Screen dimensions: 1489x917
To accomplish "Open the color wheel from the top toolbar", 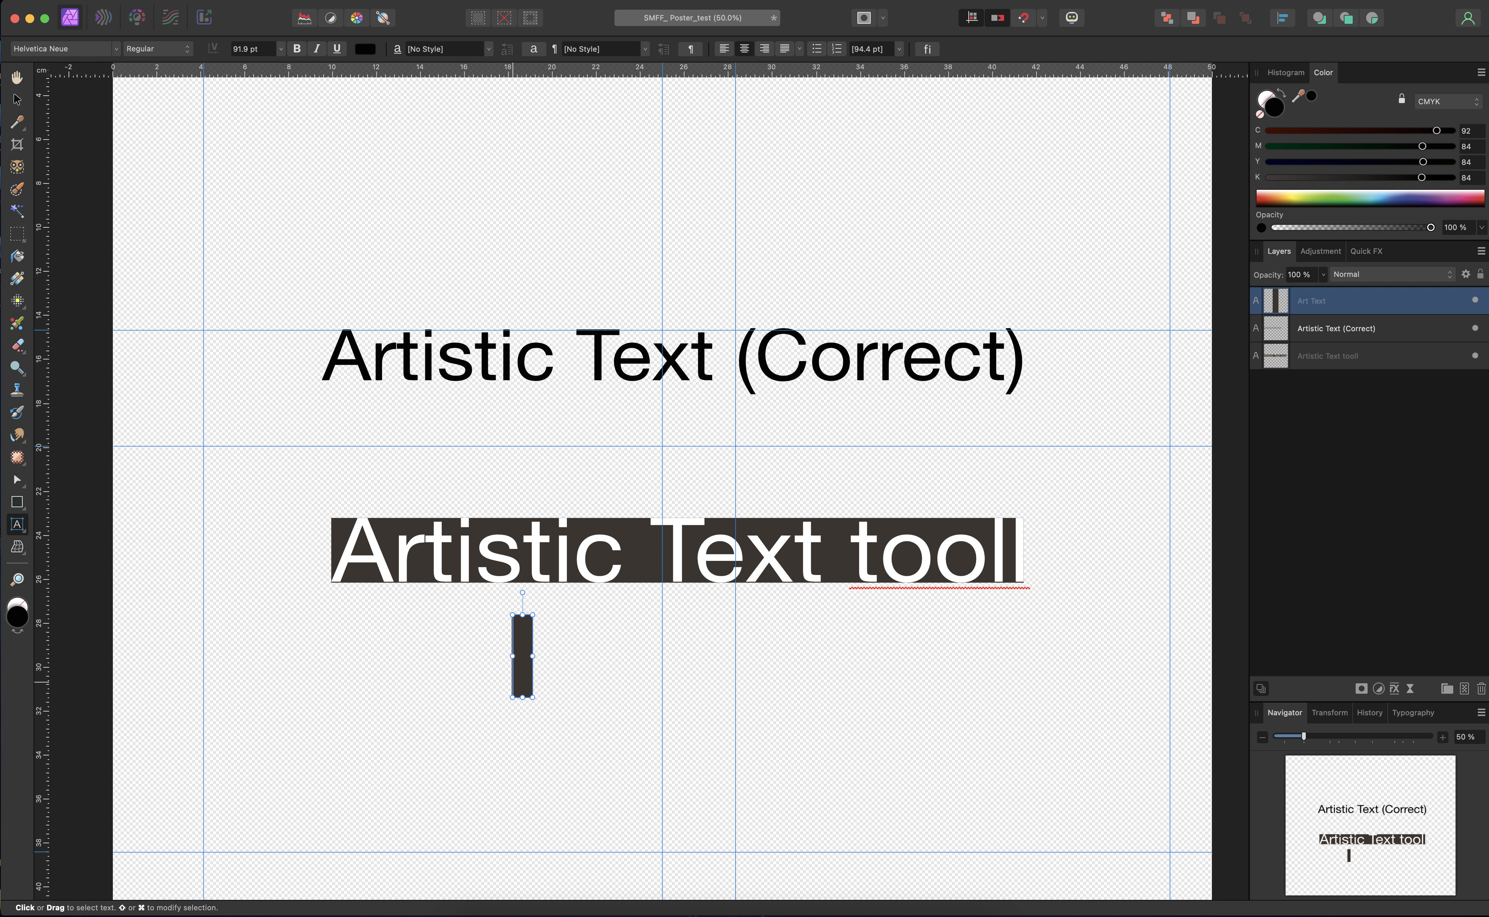I will [x=357, y=17].
